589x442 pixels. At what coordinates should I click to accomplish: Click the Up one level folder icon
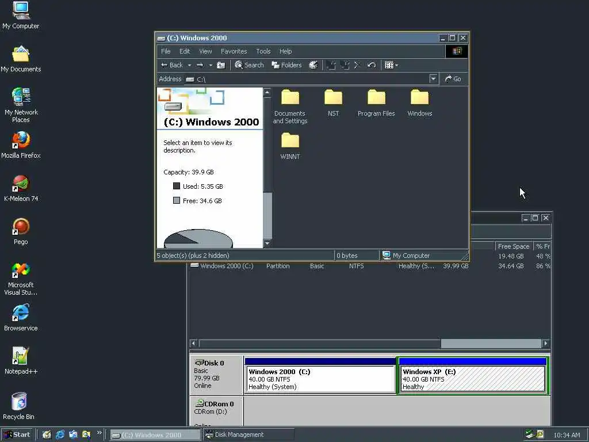point(221,65)
